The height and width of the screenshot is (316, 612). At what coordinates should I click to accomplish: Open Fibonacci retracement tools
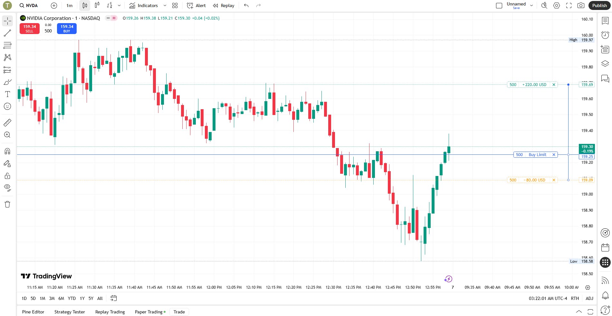7,45
